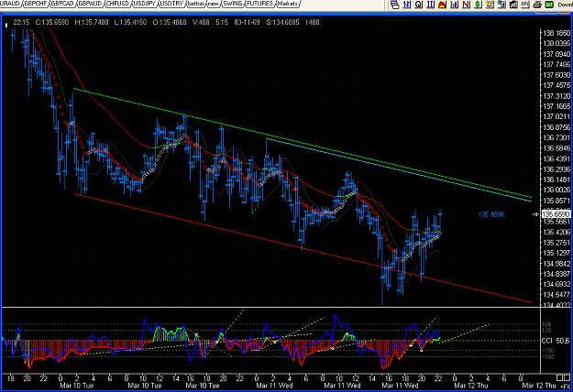Click the 03-11-09 date in header
This screenshot has height=392, width=573.
point(247,22)
